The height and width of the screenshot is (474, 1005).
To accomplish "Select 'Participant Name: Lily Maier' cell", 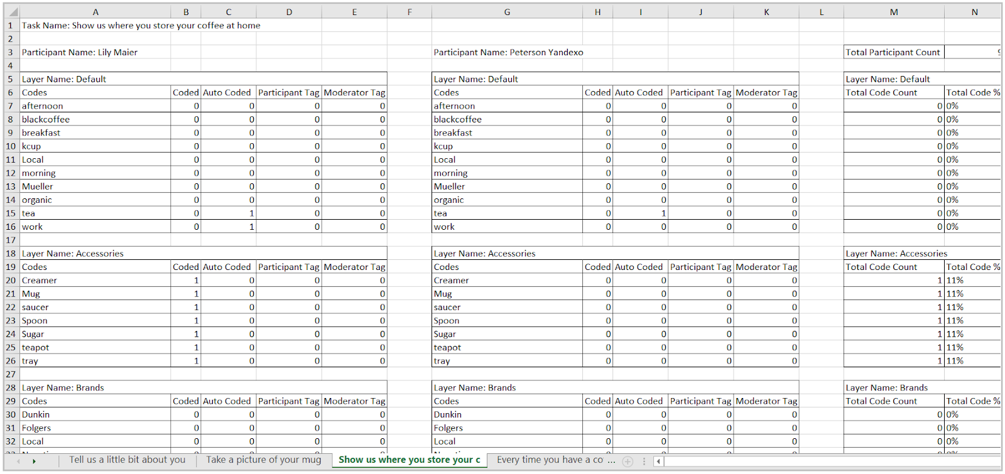I will (95, 52).
